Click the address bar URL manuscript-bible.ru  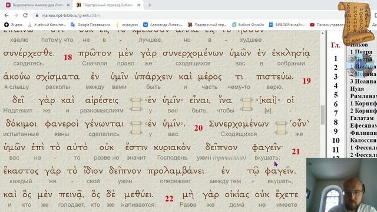tap(71, 15)
